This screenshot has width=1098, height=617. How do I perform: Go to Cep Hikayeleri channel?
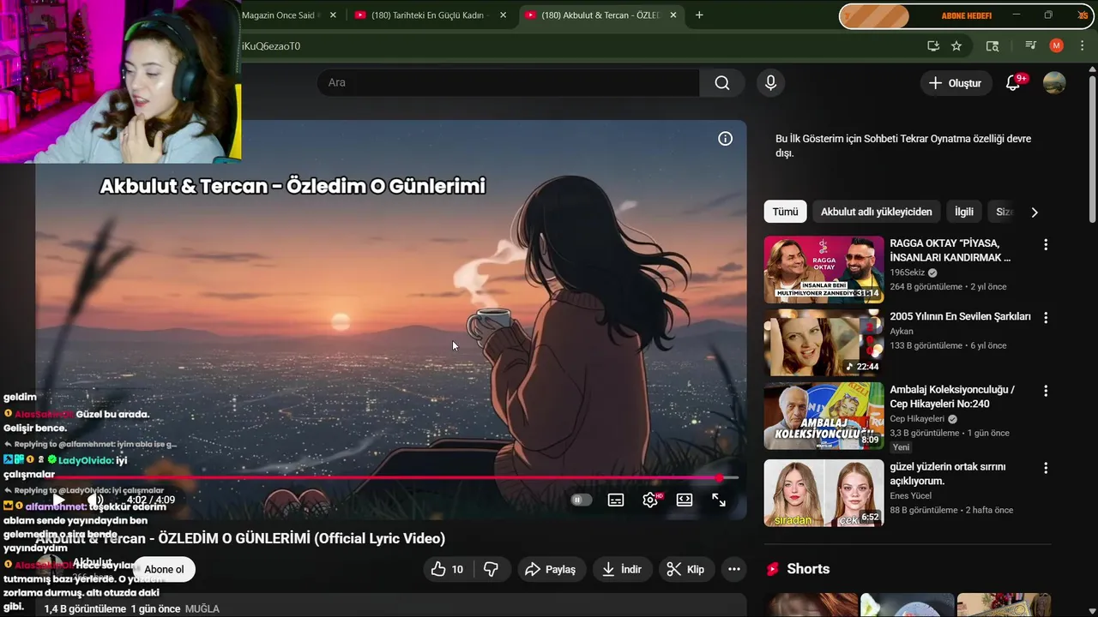pos(917,419)
